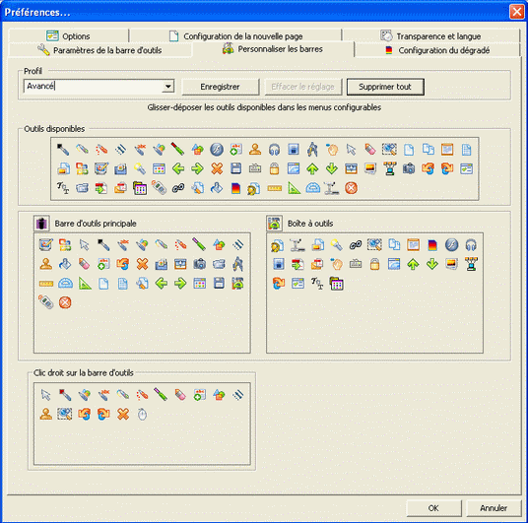Select the gradient swatch icon in Boîte à outils
Image resolution: width=528 pixels, height=523 pixels.
[432, 245]
